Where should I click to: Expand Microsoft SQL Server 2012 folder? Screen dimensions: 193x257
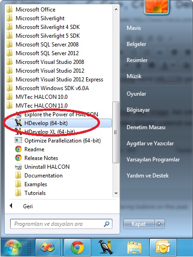(42, 53)
